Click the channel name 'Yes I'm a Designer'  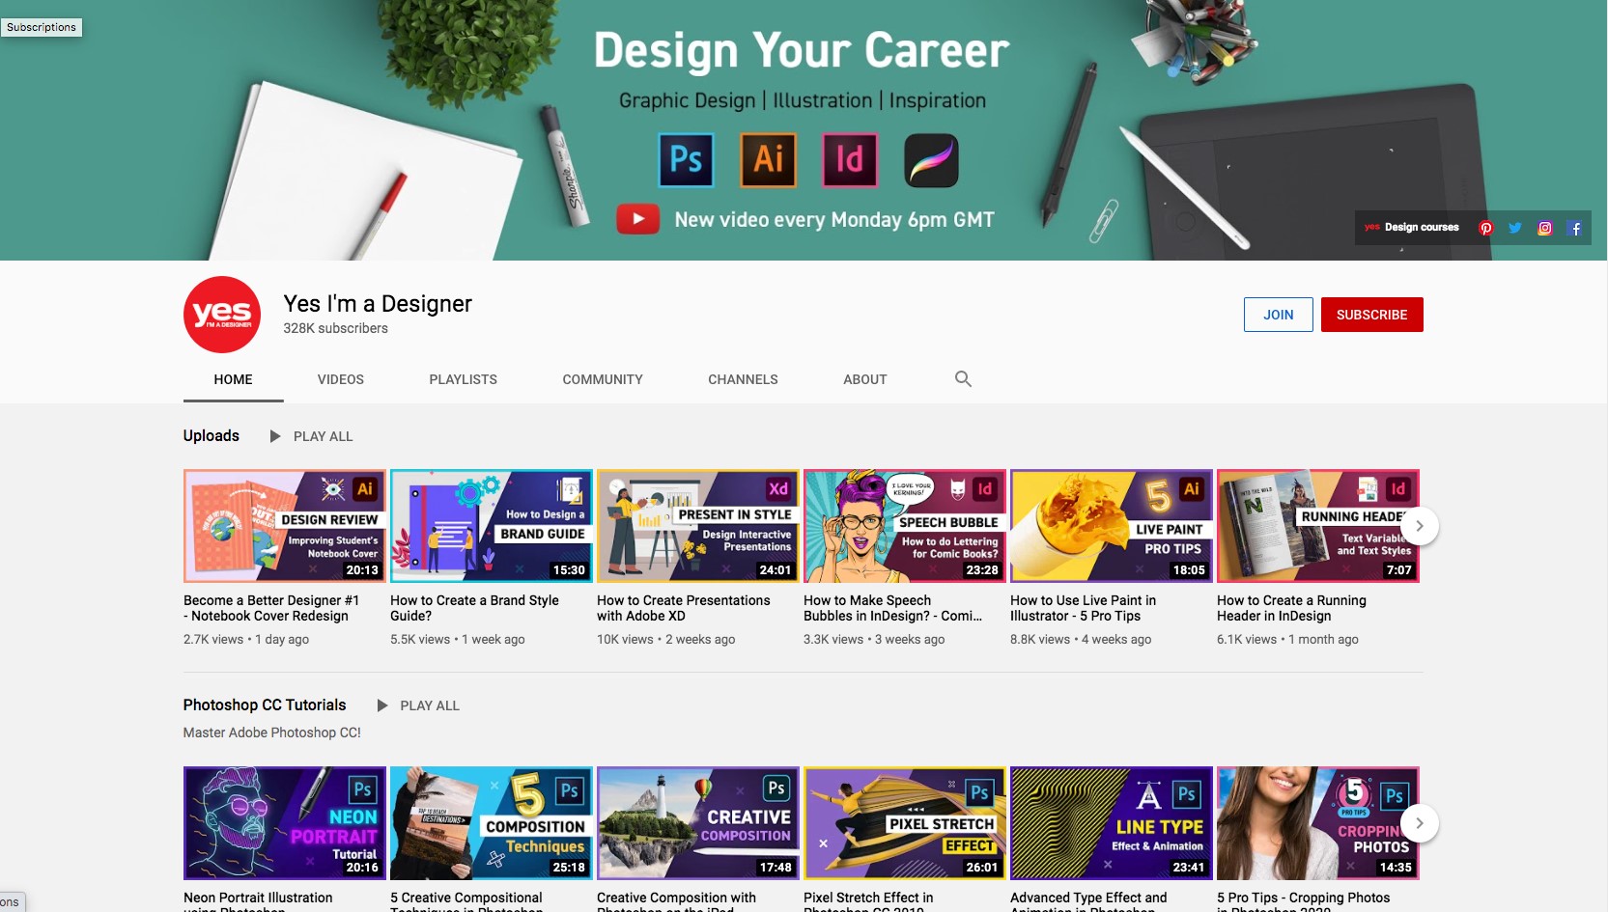click(378, 304)
